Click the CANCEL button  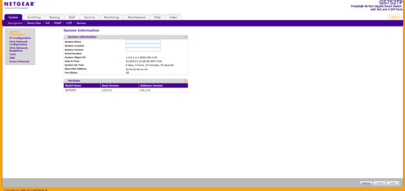(x=380, y=183)
